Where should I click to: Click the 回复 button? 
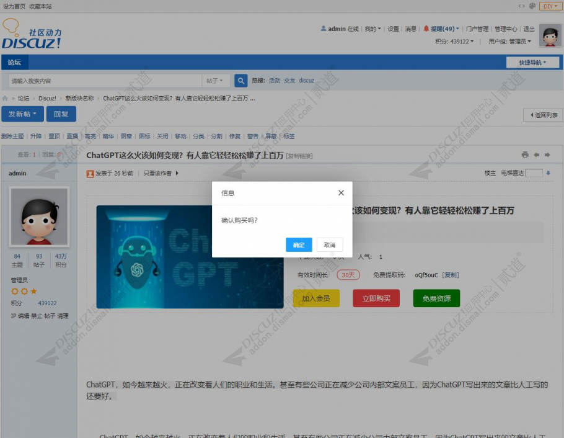coord(61,114)
